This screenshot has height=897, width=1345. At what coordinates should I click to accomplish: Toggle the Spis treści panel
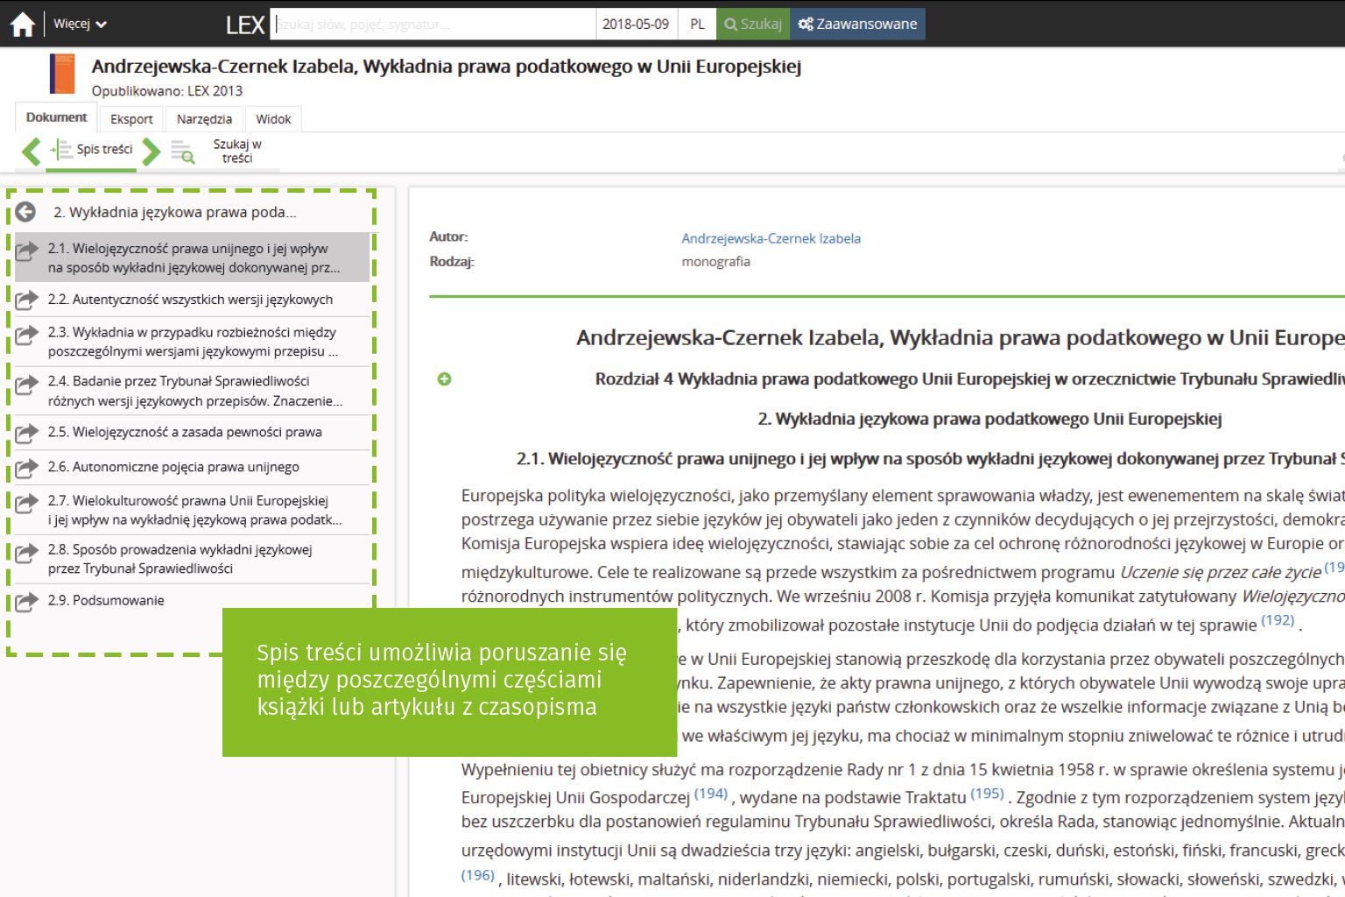point(92,150)
